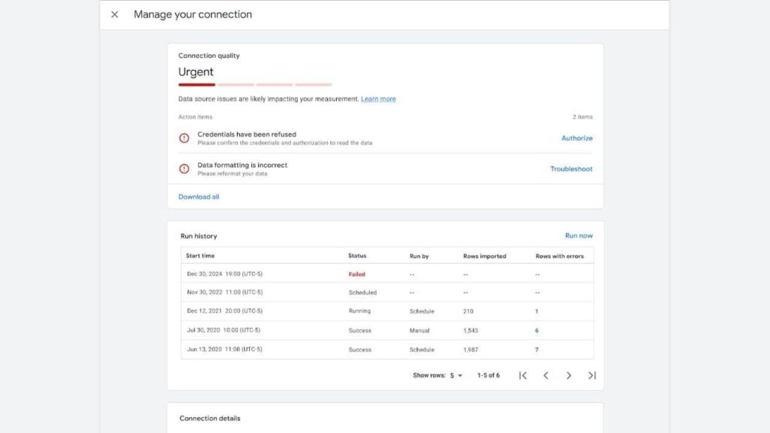Open the Learn more link

[x=378, y=99]
